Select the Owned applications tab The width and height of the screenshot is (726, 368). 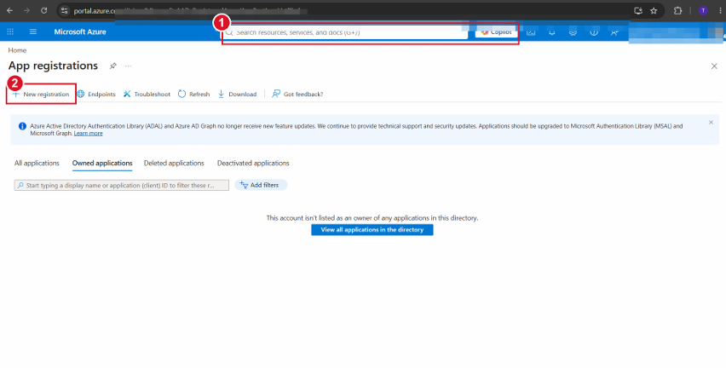coord(102,163)
